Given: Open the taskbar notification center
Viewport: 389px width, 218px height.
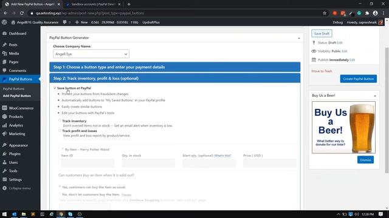Looking at the screenshot, I should click(x=381, y=214).
